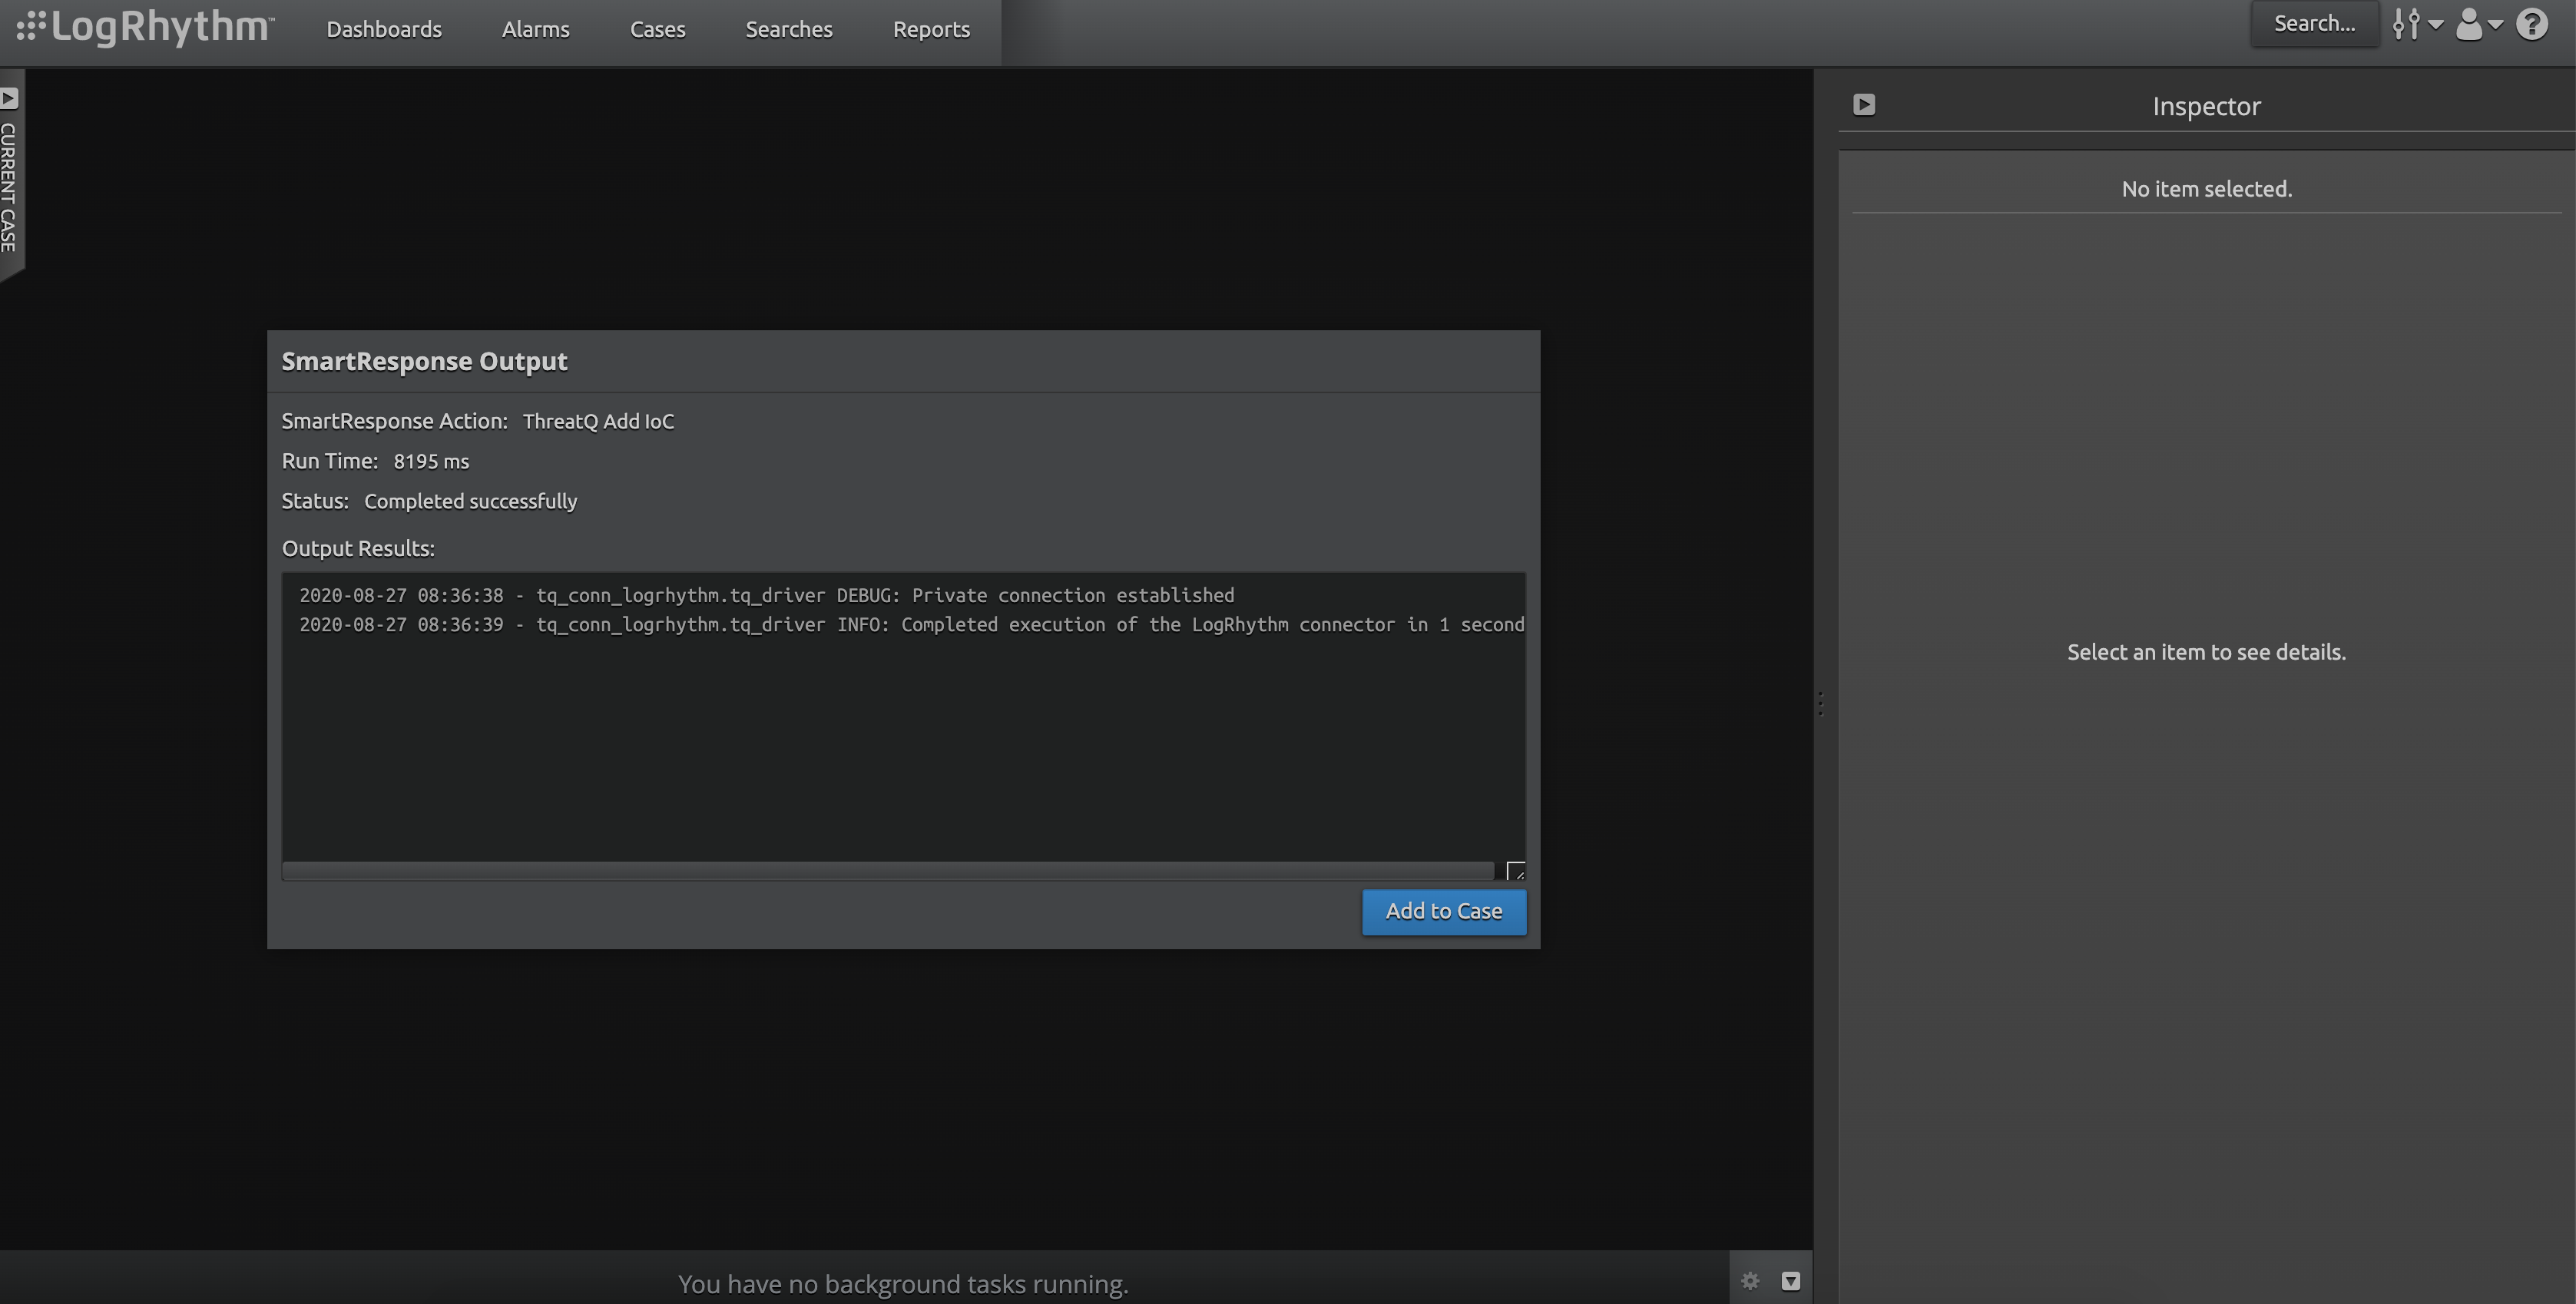Click 'Private connection established' log line
The height and width of the screenshot is (1304, 2576).
point(766,595)
